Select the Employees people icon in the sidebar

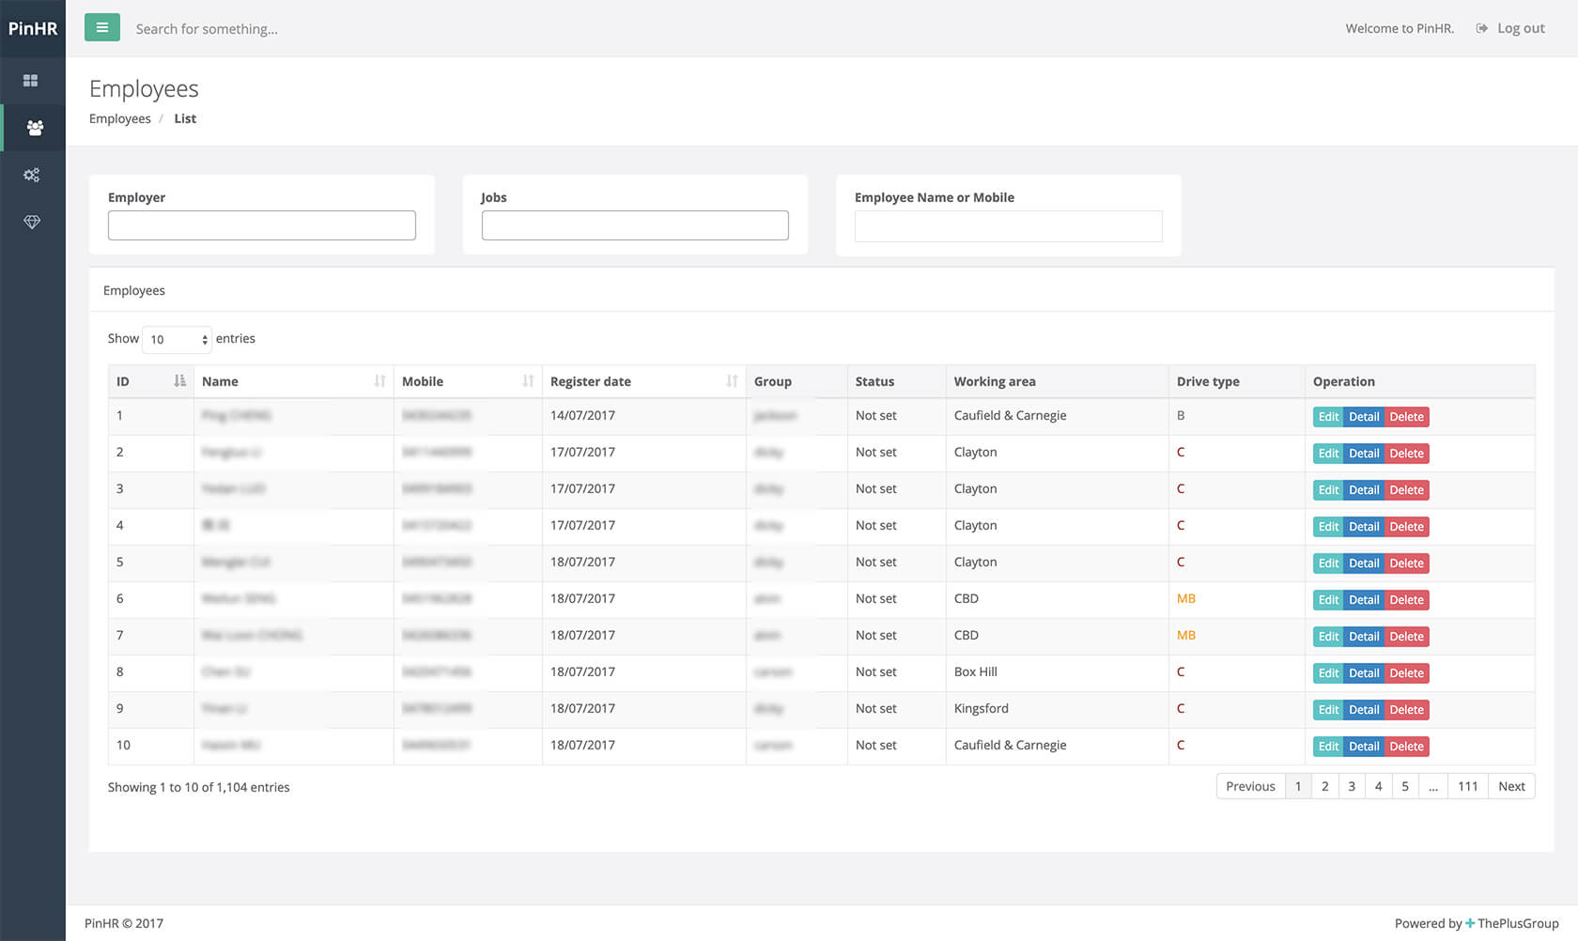click(x=33, y=128)
